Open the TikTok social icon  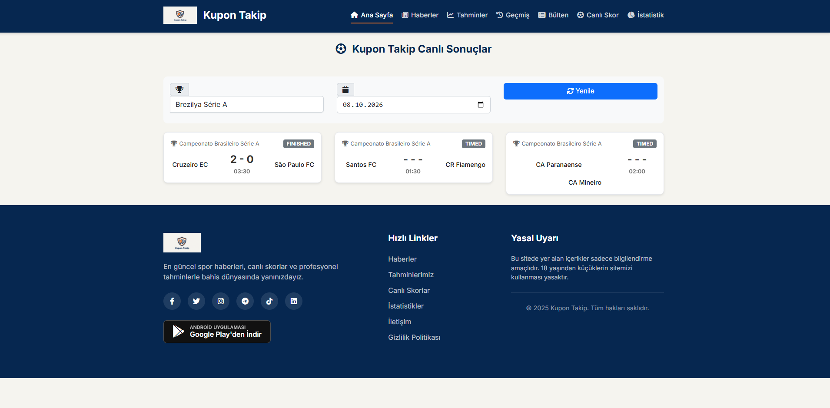[x=269, y=301]
